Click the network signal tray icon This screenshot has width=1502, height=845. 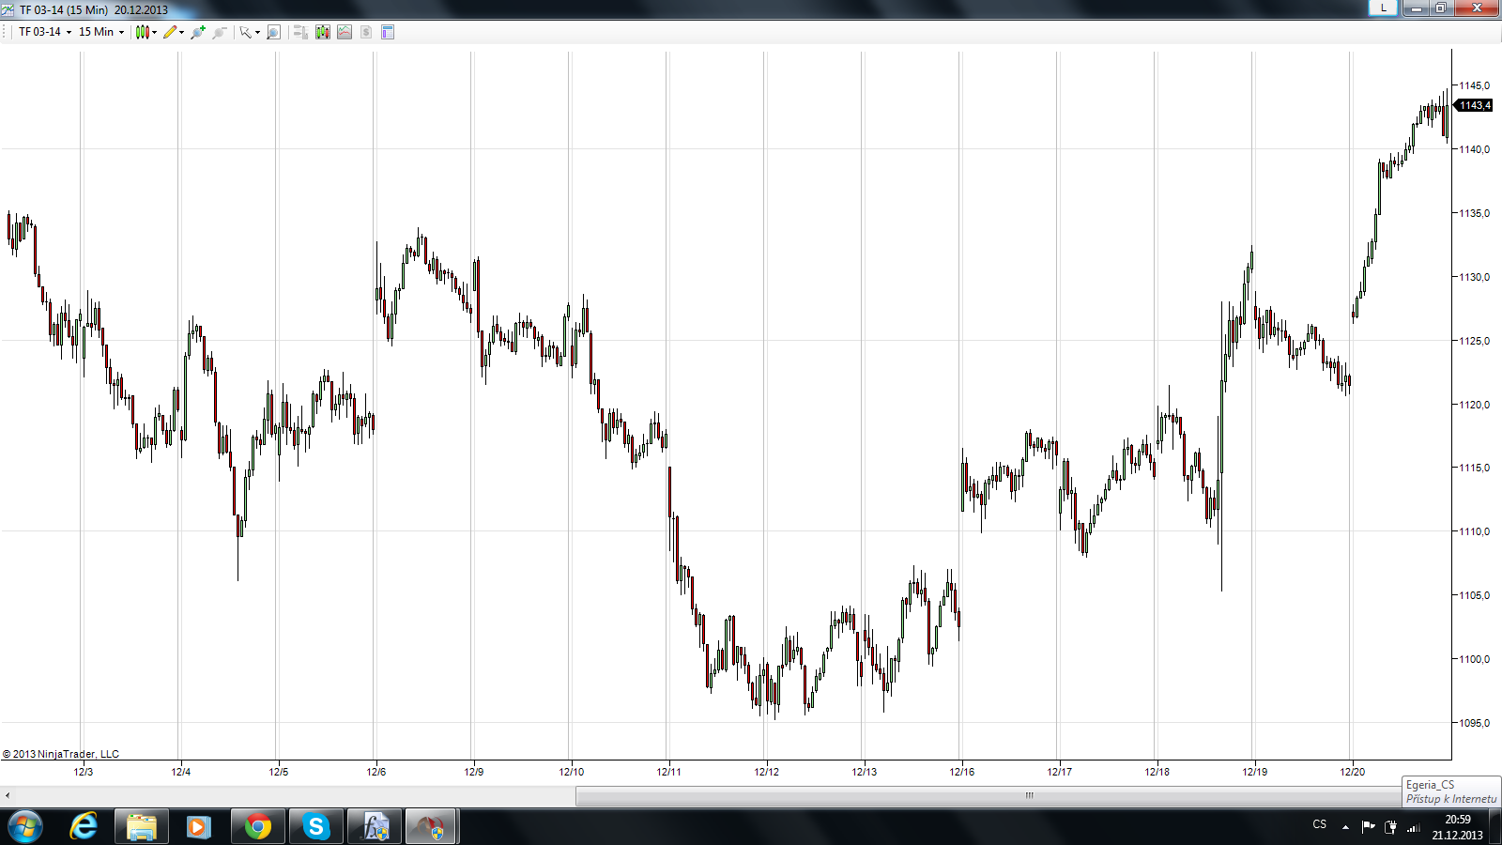point(1413,827)
